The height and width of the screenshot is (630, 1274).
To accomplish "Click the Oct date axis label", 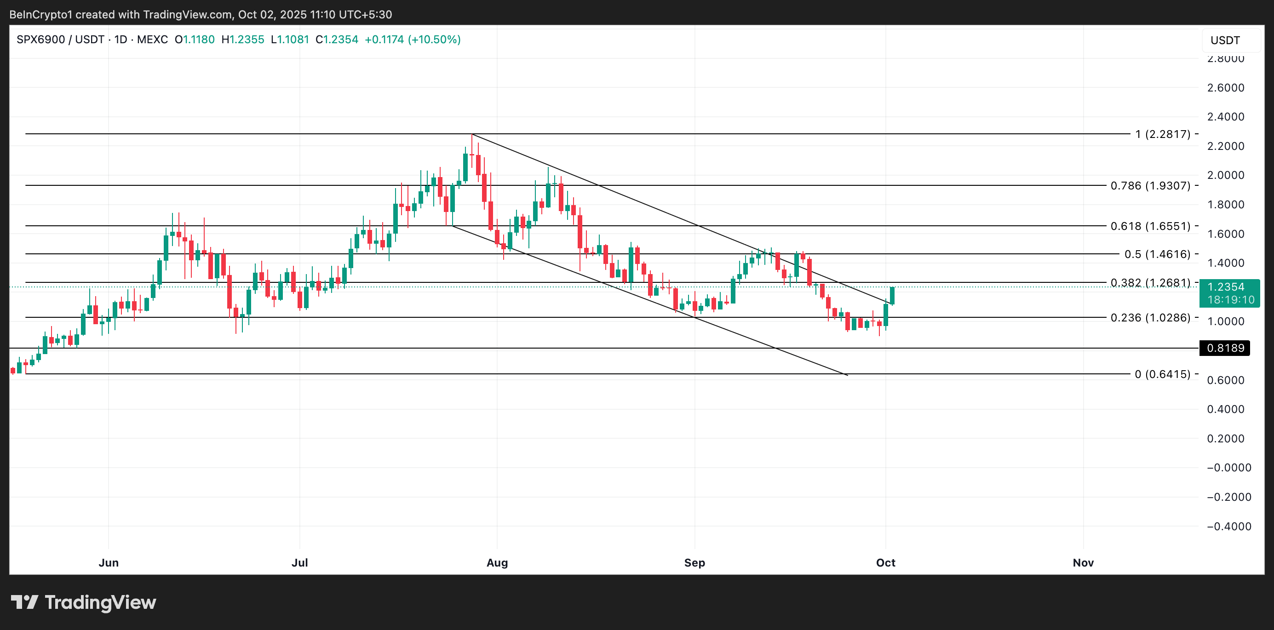I will point(885,563).
